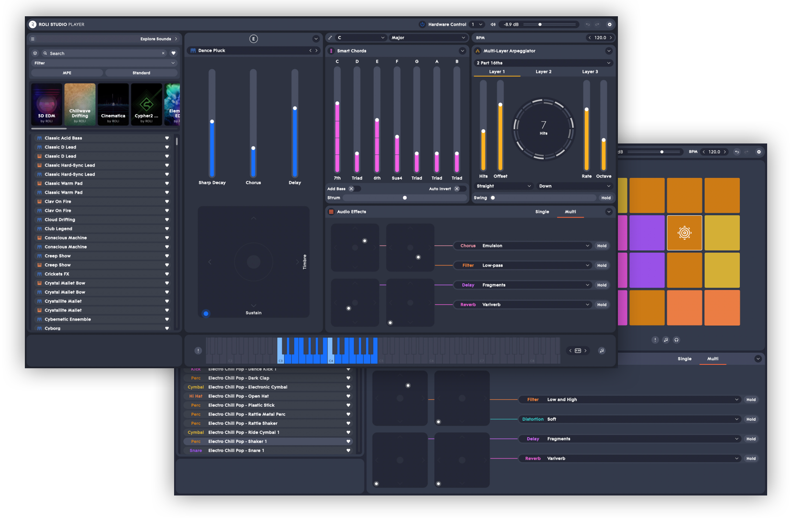Toggle Hold for Reverb Variverb in front window
This screenshot has width=792, height=528.
point(602,305)
